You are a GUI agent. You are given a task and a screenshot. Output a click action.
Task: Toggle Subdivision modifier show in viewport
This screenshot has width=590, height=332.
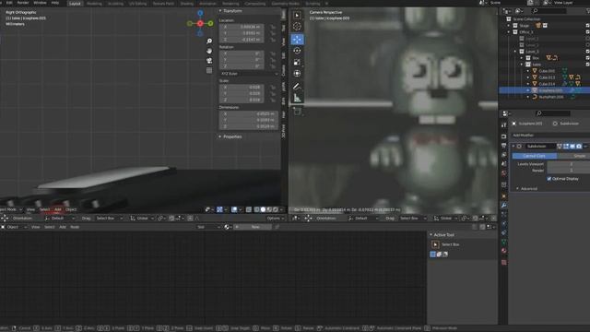(572, 146)
